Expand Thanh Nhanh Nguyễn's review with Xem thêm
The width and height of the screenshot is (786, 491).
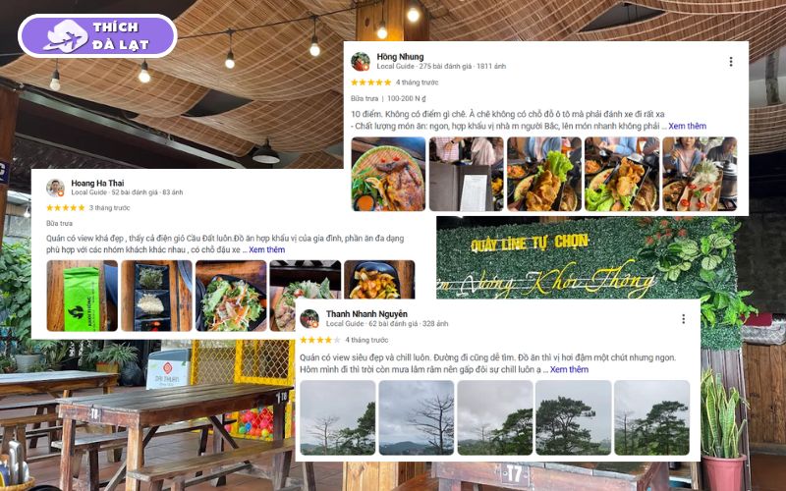(569, 369)
